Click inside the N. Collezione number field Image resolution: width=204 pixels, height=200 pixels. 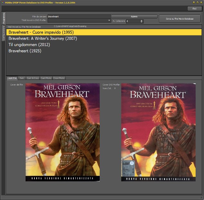pos(133,21)
